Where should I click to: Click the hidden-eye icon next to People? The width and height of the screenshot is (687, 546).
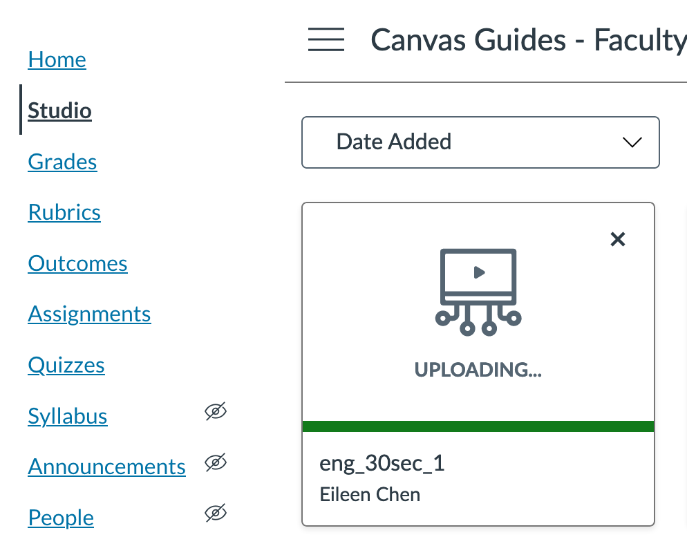(x=216, y=514)
